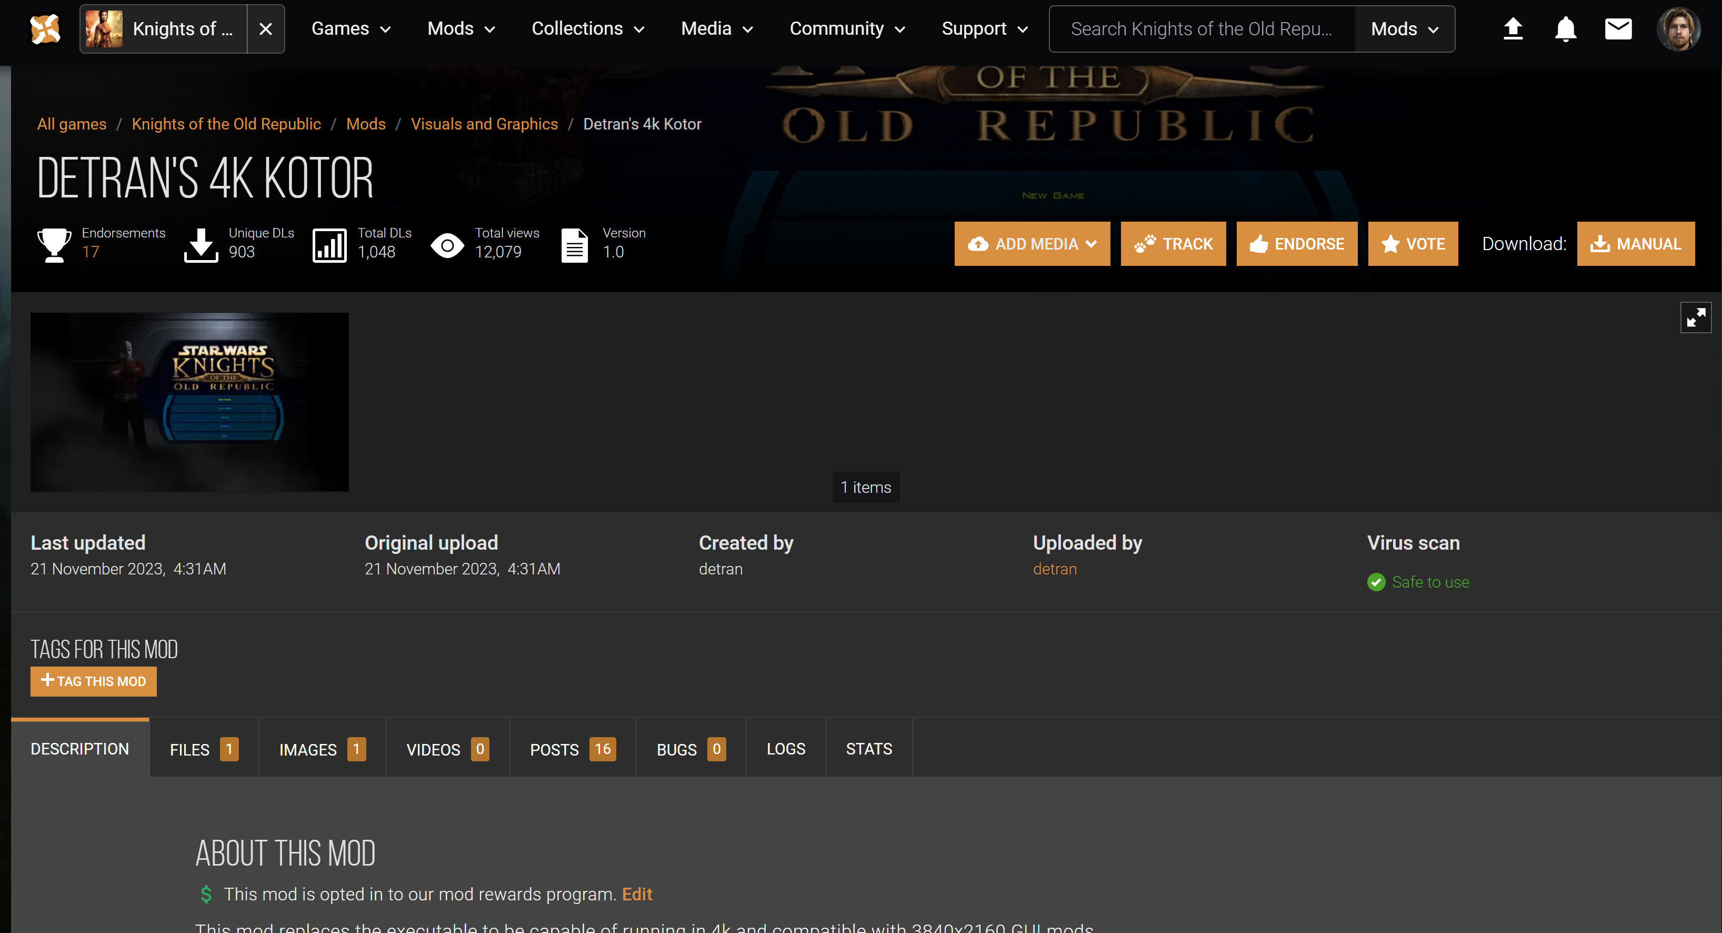Click the Created by detran text
The width and height of the screenshot is (1722, 933).
720,569
